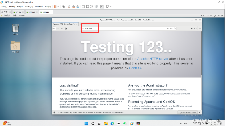Click the Just visiting? heading

pyautogui.click(x=69, y=85)
